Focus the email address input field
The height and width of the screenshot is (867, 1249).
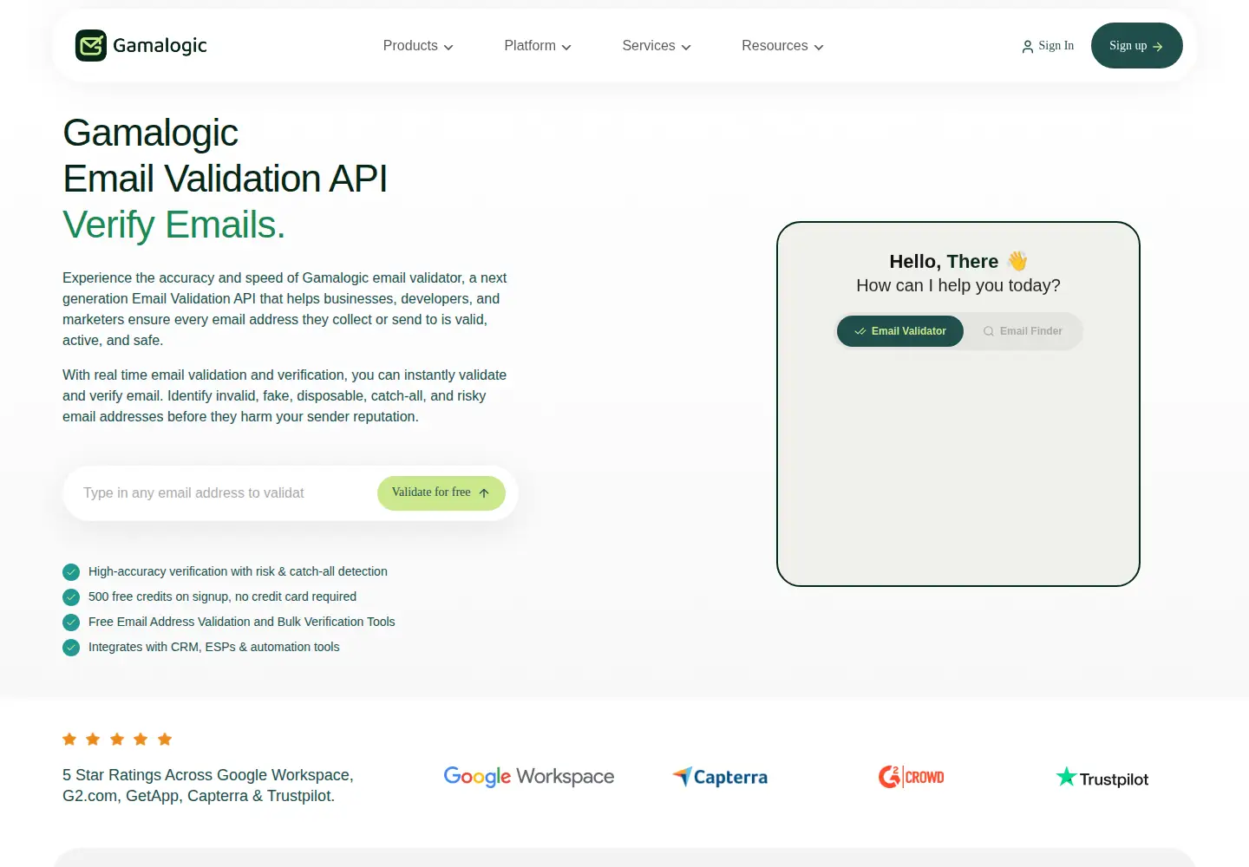click(226, 493)
